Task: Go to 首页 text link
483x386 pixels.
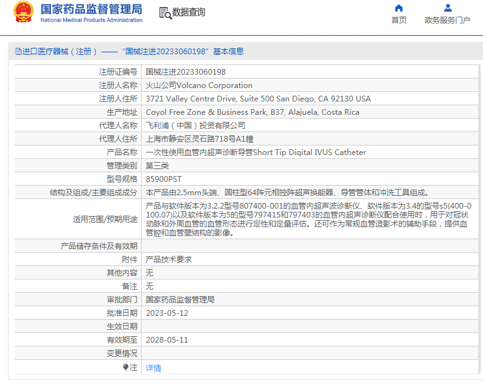Action: coord(399,20)
